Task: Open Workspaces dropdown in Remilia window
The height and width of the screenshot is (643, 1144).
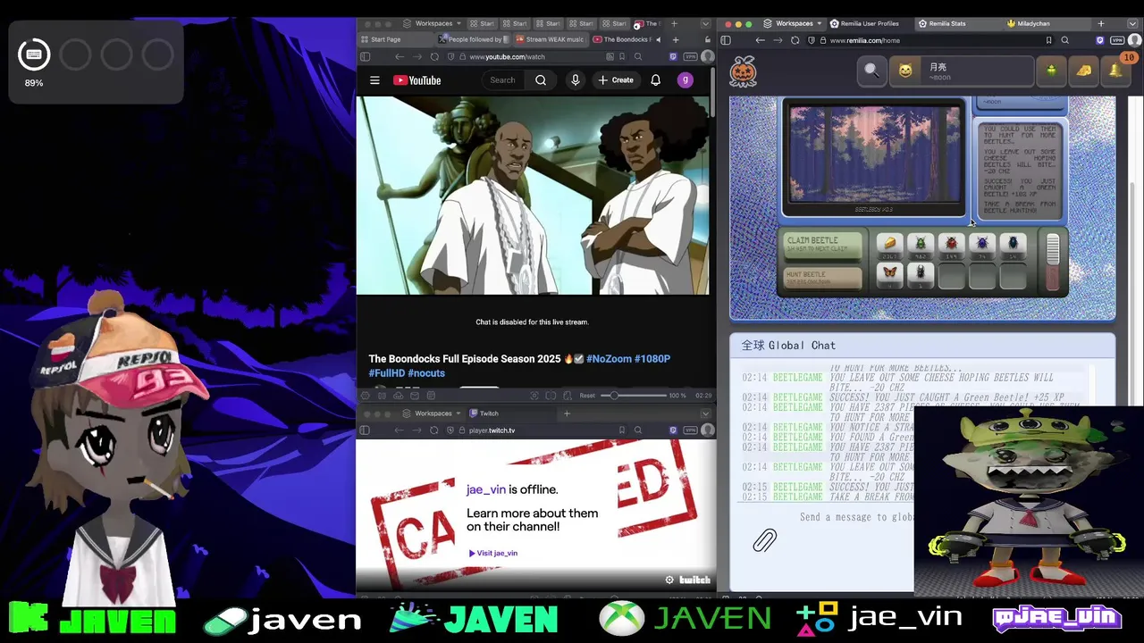Action: coord(794,23)
